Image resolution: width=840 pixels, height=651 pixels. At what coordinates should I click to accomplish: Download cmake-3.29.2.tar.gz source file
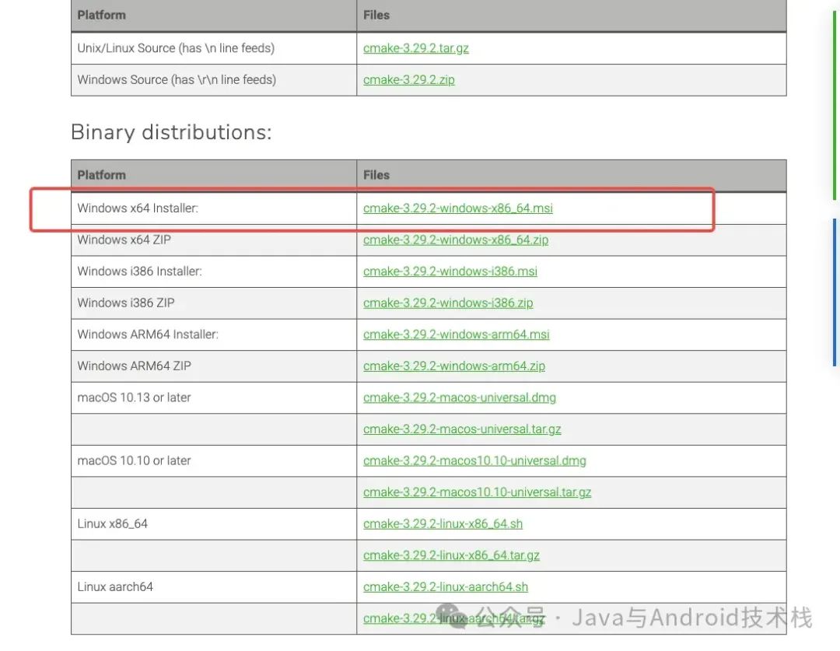(415, 48)
